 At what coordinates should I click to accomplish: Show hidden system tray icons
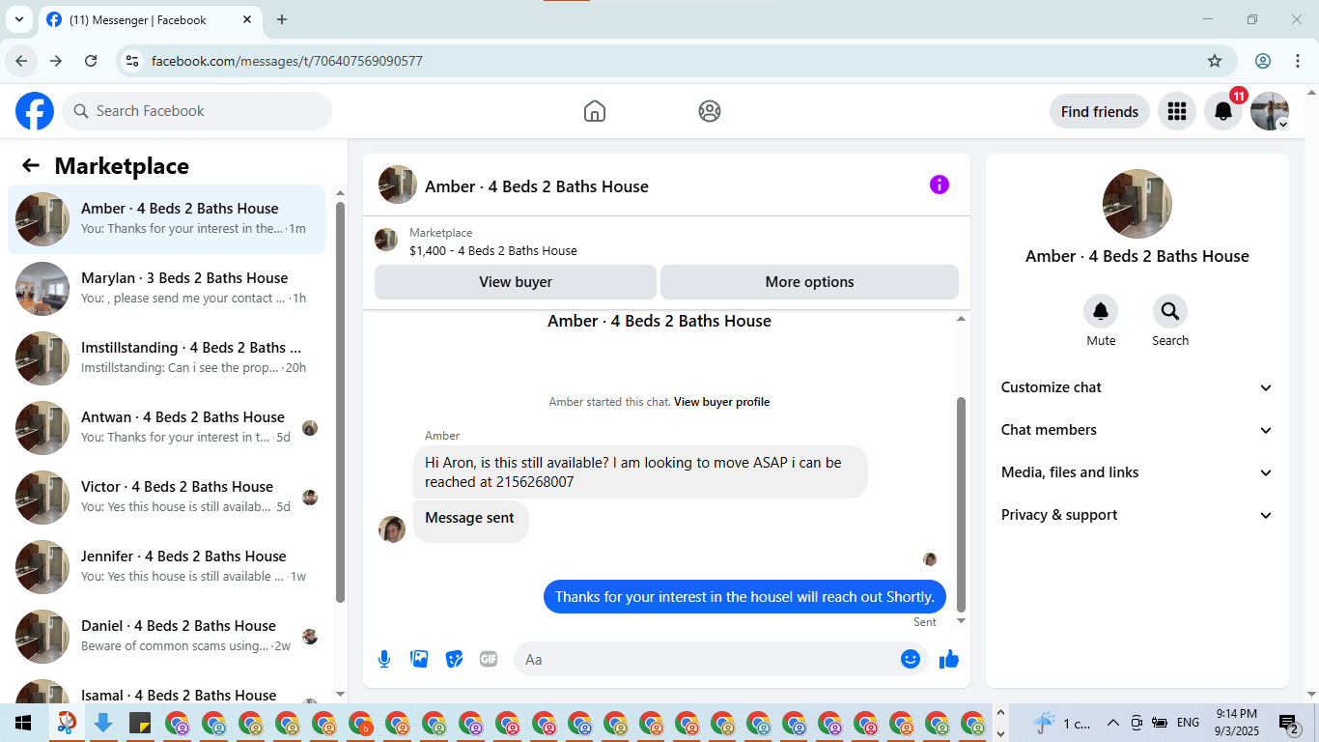point(1112,723)
